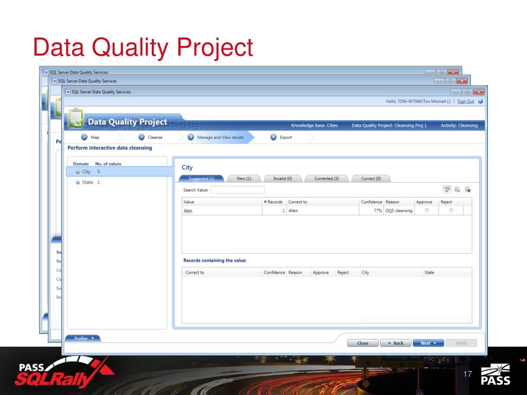Open the Correct (0) tab
527x395 pixels.
pos(371,178)
